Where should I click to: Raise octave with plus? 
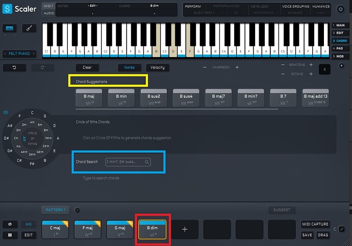point(311,74)
